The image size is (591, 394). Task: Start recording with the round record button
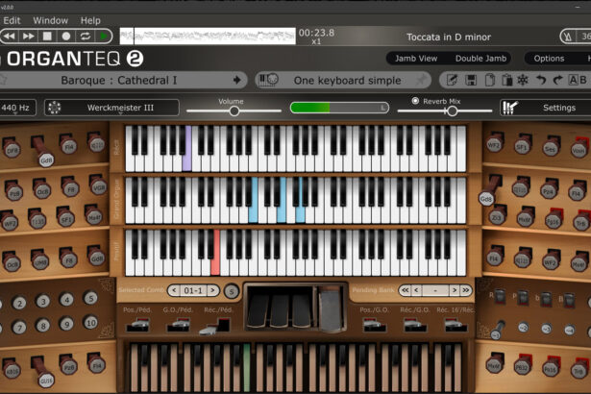[66, 37]
